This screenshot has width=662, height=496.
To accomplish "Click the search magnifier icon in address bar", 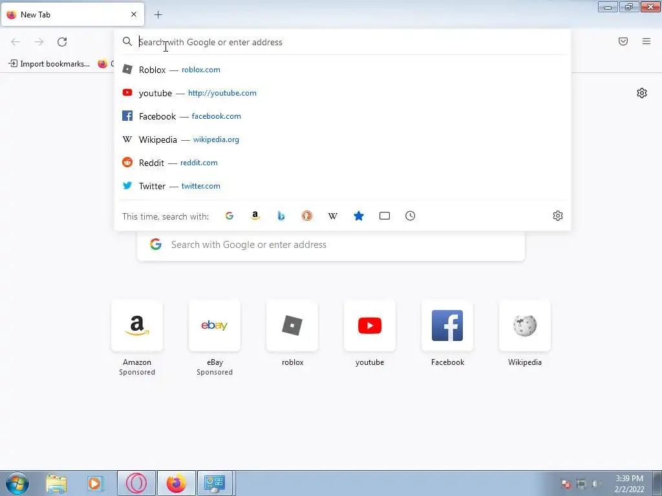I will point(127,41).
